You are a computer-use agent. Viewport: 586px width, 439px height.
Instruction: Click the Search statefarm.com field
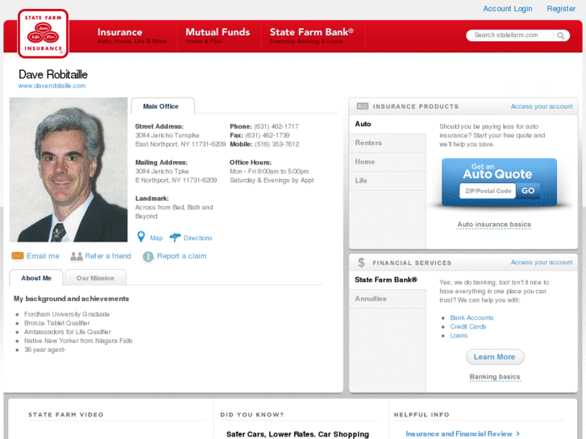(510, 35)
